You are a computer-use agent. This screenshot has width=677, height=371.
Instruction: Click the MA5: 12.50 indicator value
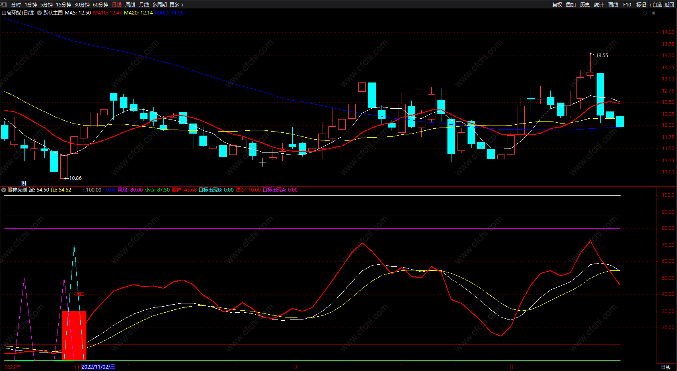tap(78, 13)
